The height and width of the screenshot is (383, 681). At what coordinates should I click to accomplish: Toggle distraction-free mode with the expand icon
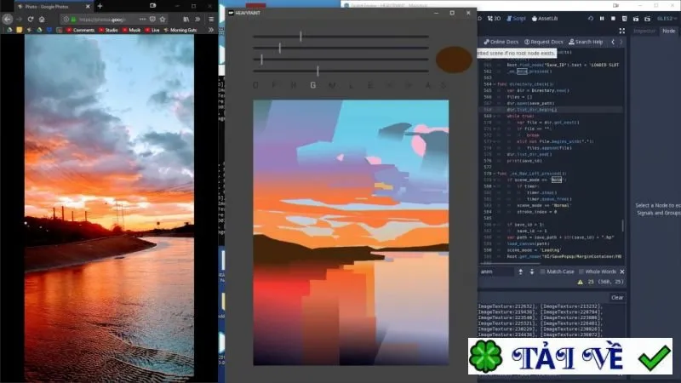click(622, 31)
